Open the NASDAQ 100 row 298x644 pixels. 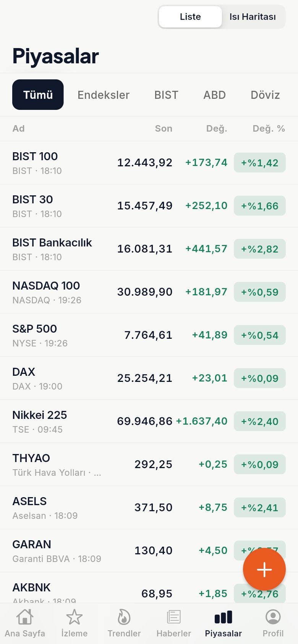[149, 292]
